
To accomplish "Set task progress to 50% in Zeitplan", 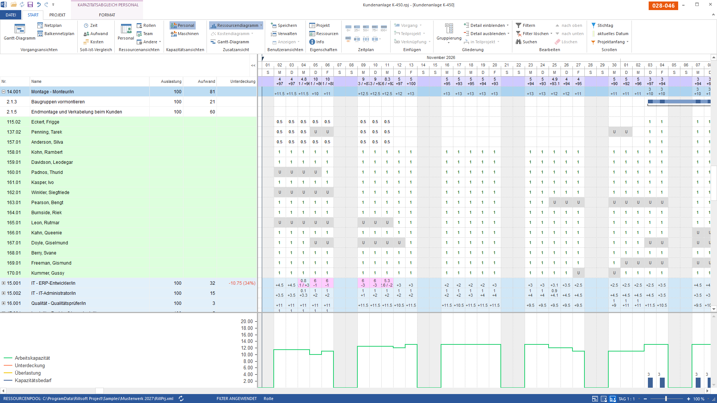I will coord(366,28).
